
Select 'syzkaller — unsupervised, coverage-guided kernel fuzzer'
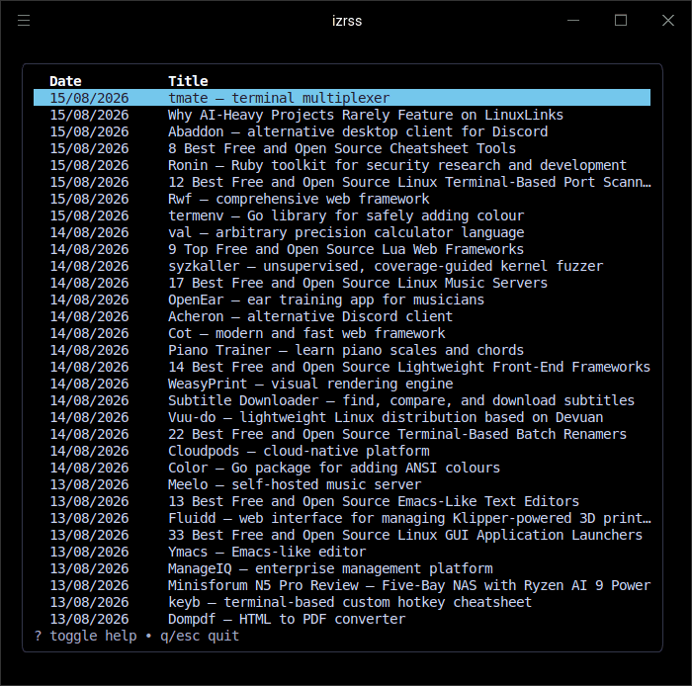342,266
